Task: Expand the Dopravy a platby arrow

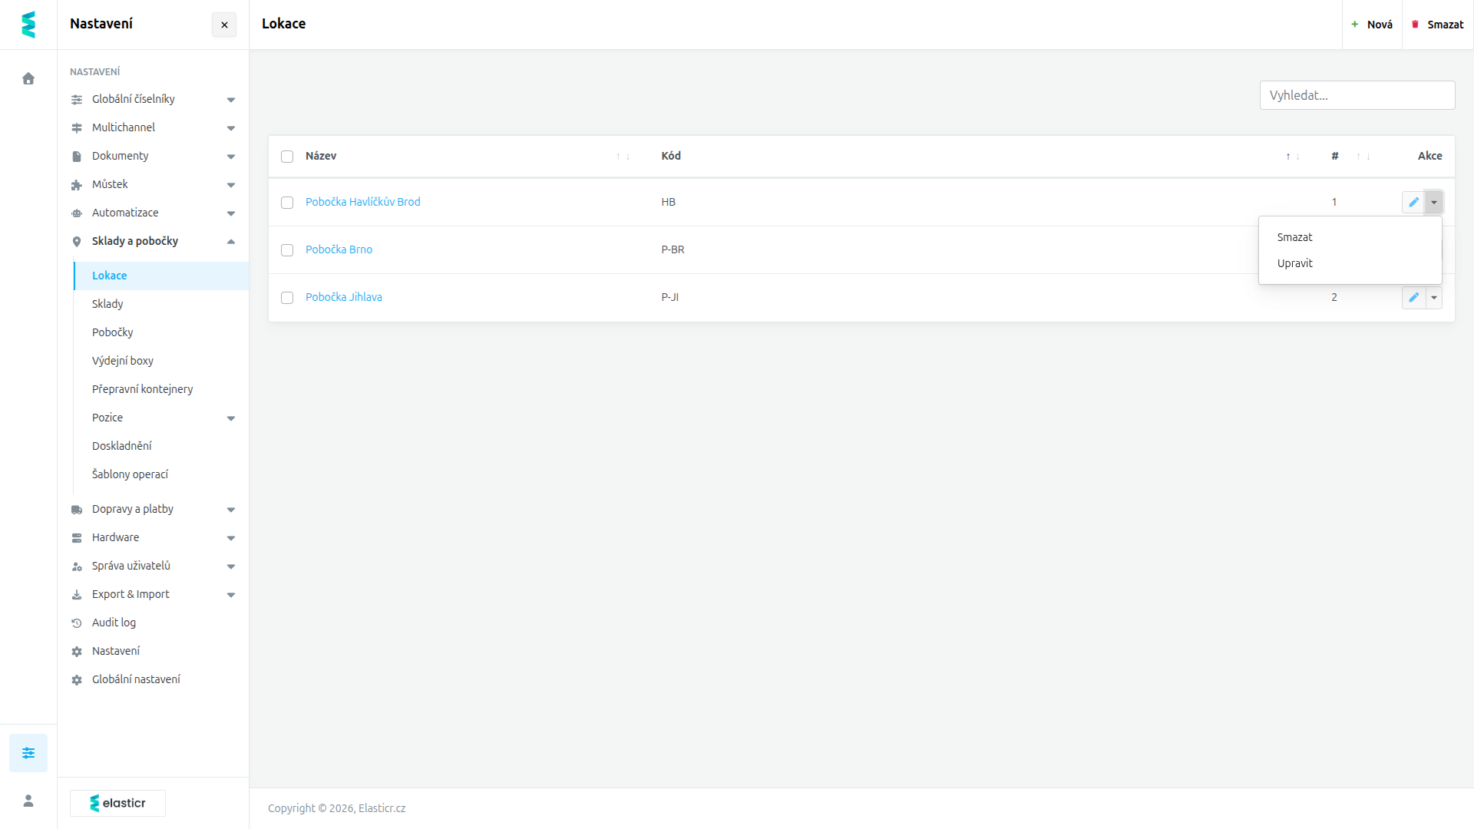Action: coord(231,510)
